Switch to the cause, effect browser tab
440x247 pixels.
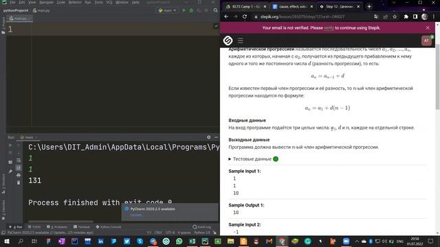(293, 6)
